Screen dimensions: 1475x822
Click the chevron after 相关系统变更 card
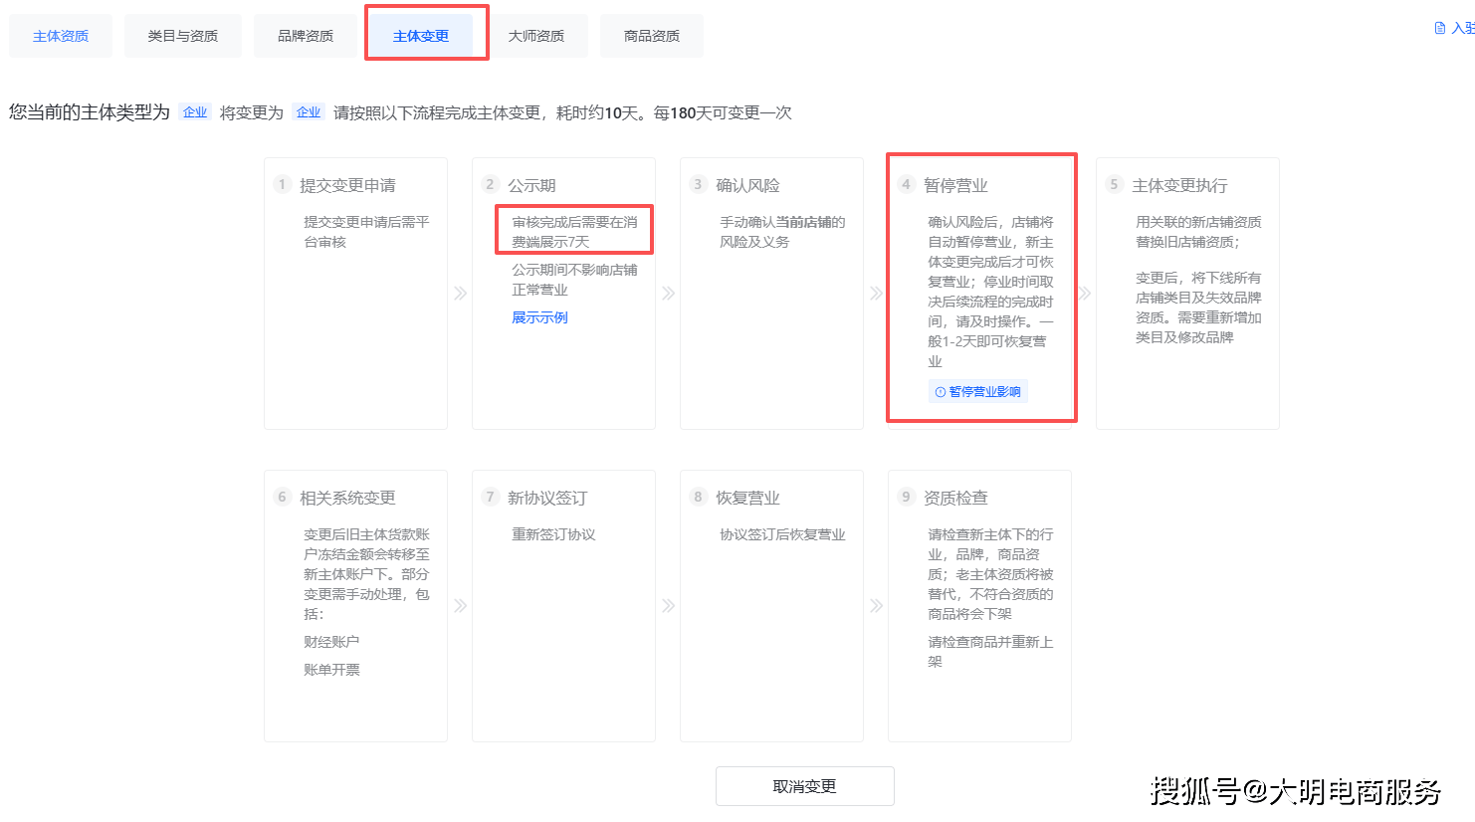(x=460, y=605)
